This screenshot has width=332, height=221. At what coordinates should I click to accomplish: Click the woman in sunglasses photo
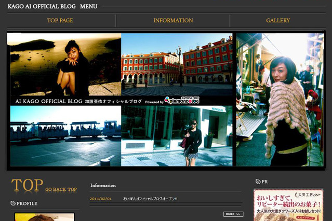coord(177,136)
